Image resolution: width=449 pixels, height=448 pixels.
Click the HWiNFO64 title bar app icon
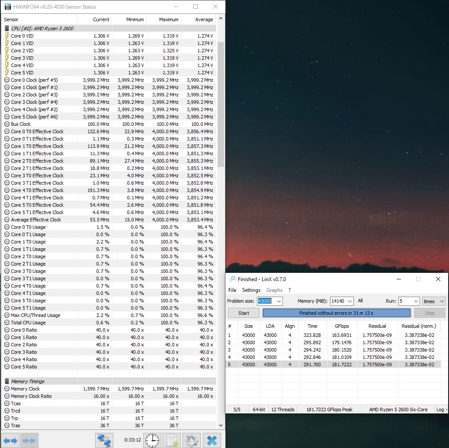[8, 6]
